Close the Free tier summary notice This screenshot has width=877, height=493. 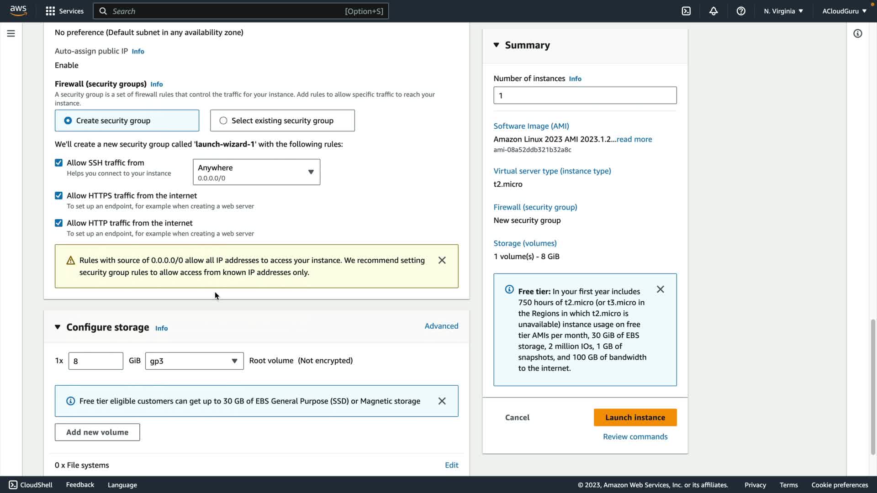(660, 289)
